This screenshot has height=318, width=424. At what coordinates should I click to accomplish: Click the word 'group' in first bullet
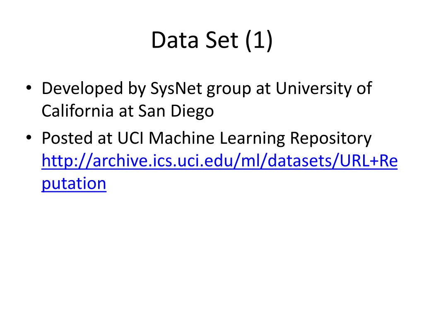coord(229,89)
